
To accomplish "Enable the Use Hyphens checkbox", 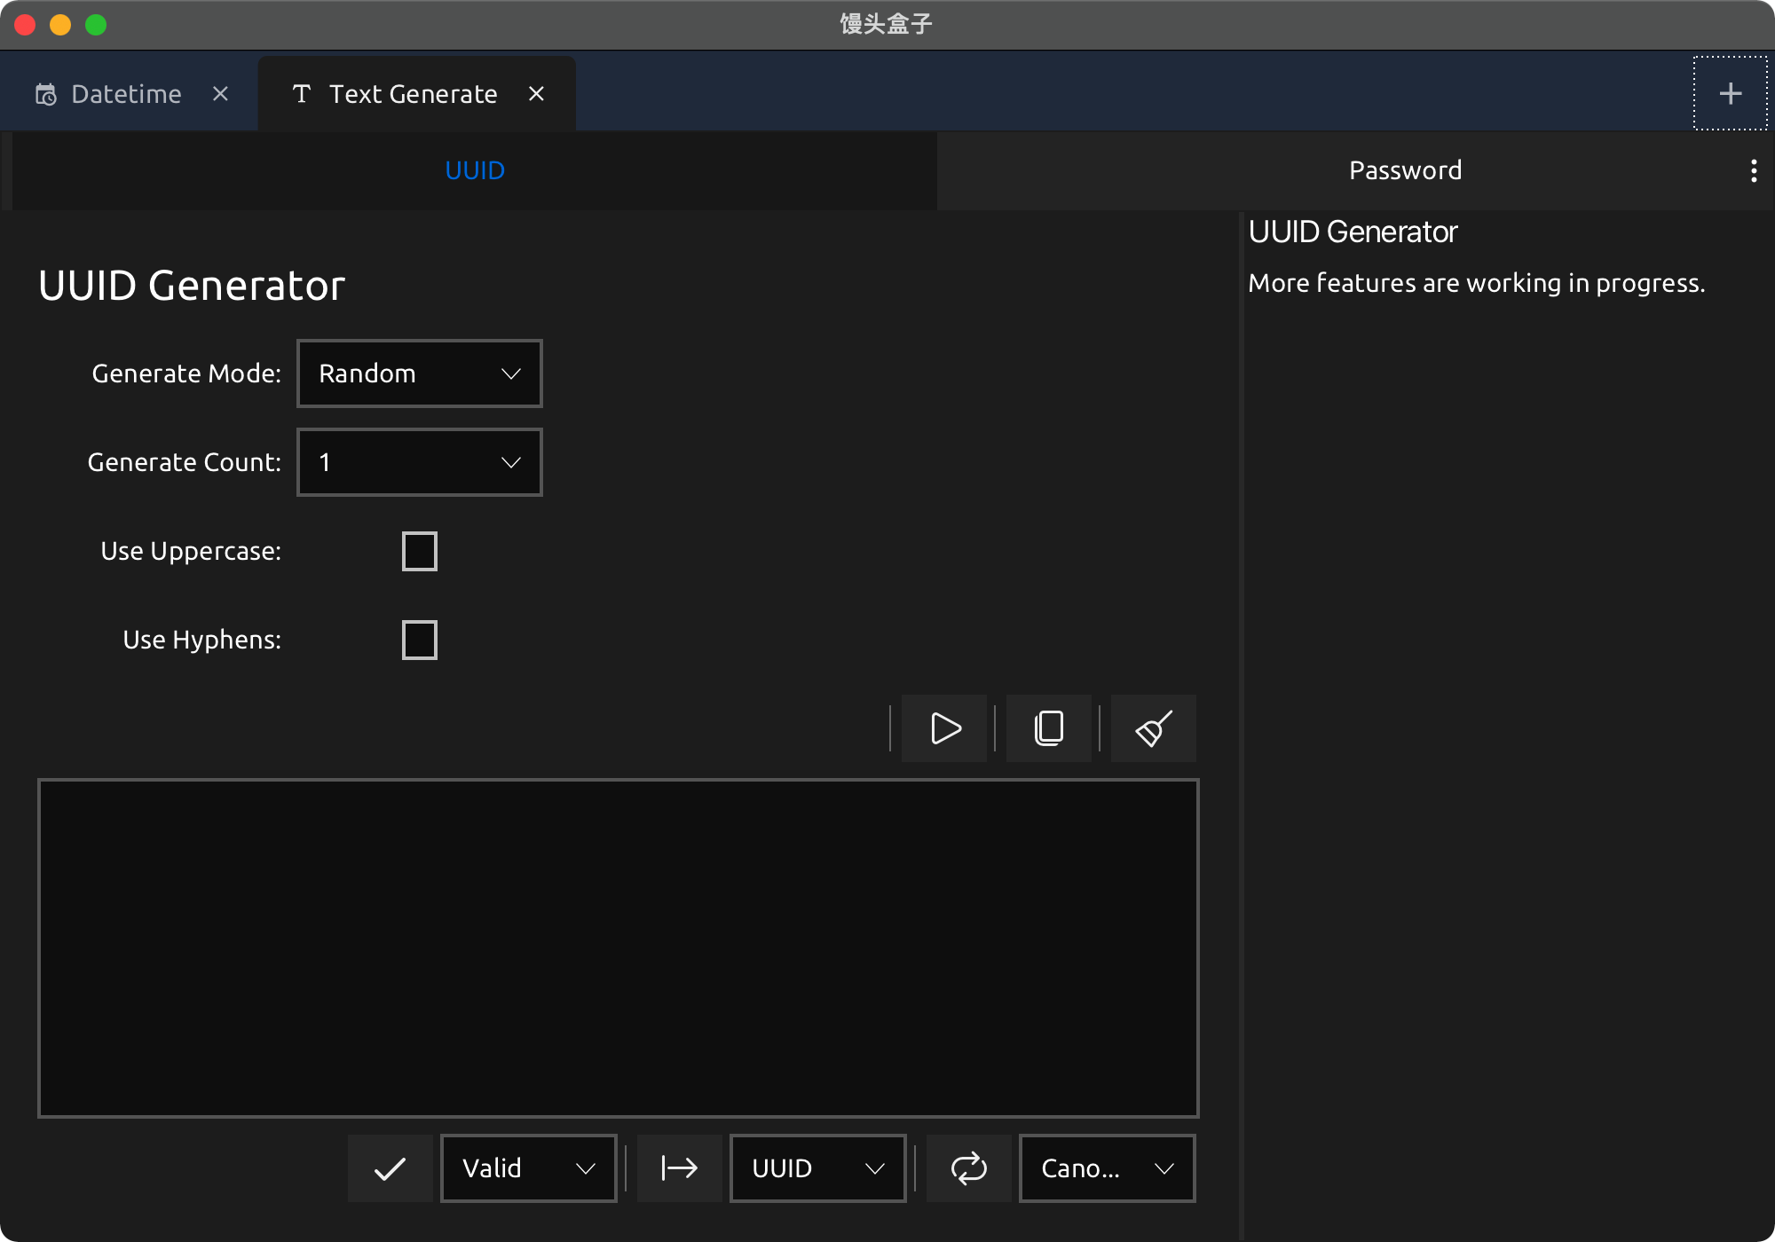I will click(419, 640).
